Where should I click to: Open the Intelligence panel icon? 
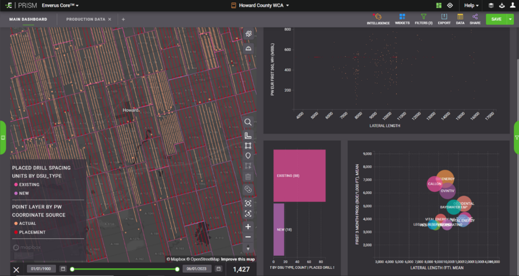[x=378, y=18]
